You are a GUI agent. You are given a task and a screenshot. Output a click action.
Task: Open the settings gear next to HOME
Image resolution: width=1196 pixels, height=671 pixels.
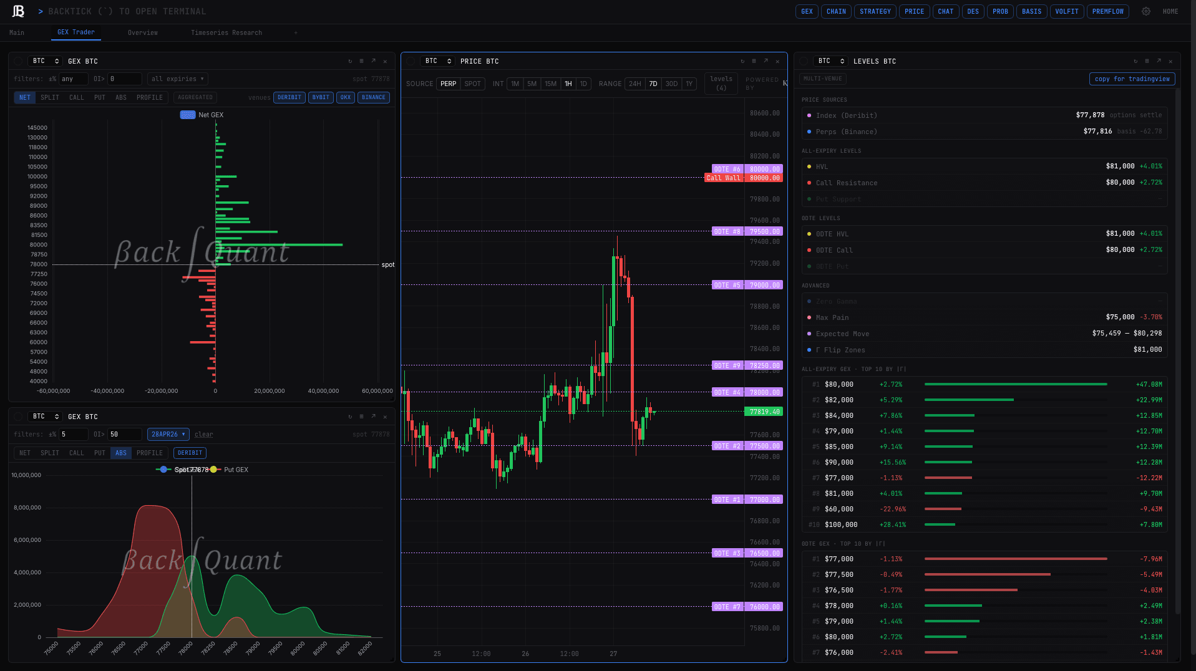(1146, 11)
